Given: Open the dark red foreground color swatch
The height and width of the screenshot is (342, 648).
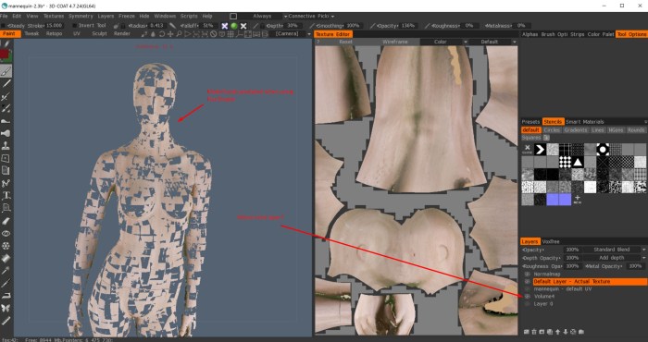Looking at the screenshot, I should click(x=5, y=54).
